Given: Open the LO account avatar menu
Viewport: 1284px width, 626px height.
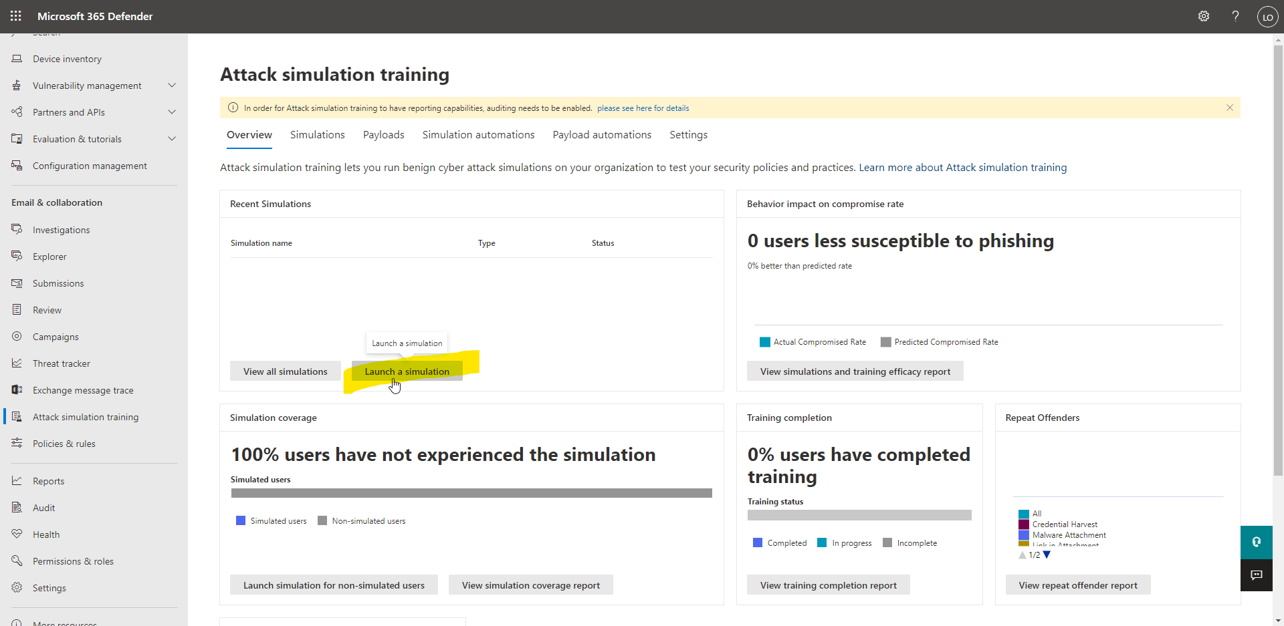Looking at the screenshot, I should [1267, 17].
